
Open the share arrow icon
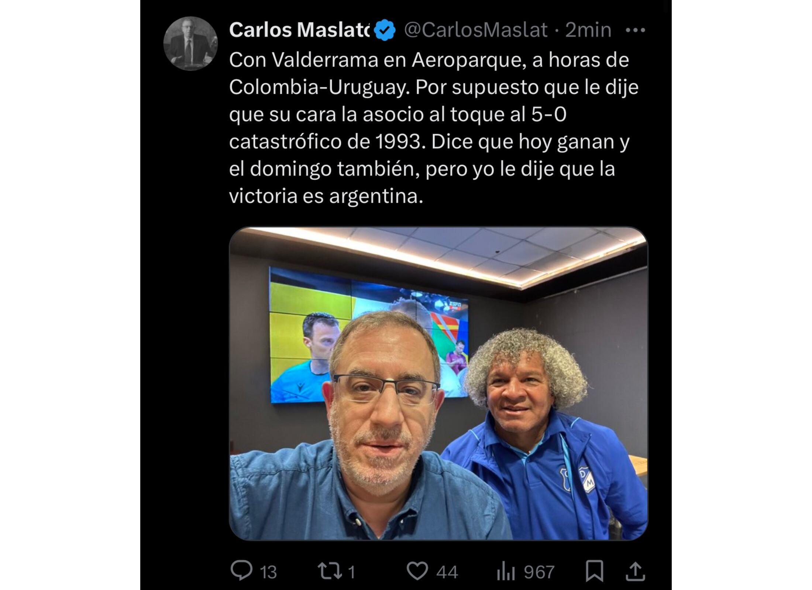click(x=635, y=571)
